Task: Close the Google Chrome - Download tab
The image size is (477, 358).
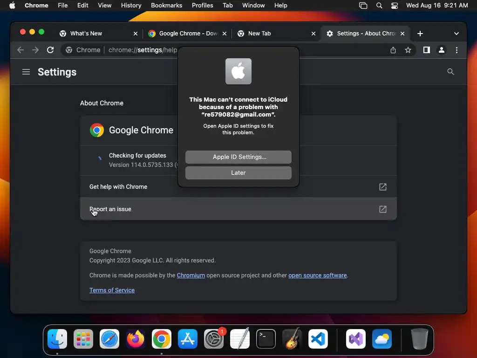Action: [224, 34]
